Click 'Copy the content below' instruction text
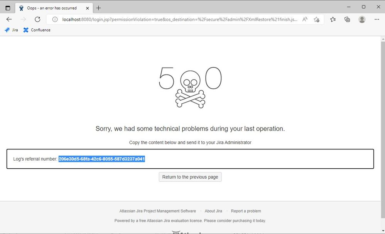This screenshot has width=385, height=234. pos(190,143)
